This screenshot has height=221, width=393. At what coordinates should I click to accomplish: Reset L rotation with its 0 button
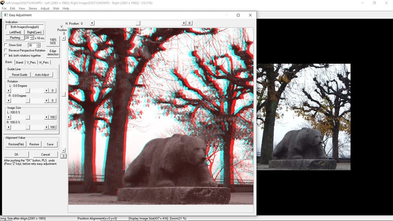(52, 91)
